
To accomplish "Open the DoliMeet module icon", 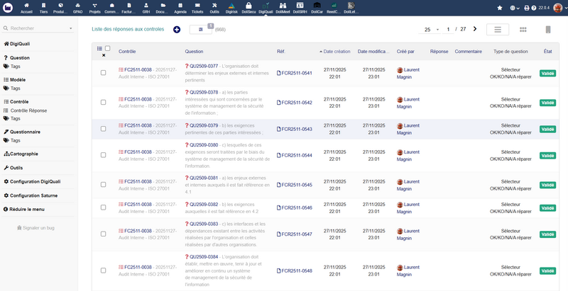I will point(283,8).
